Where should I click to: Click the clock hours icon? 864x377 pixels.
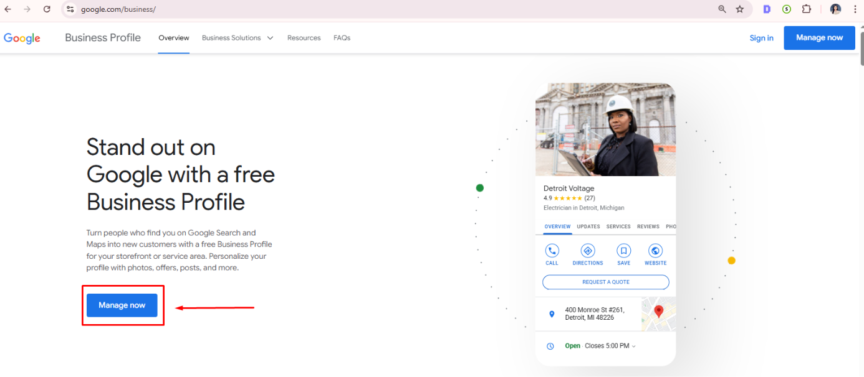pos(550,346)
